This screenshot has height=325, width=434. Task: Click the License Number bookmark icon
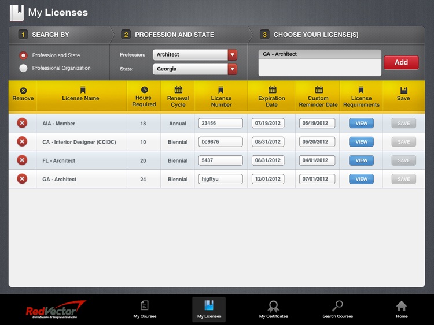click(x=220, y=89)
